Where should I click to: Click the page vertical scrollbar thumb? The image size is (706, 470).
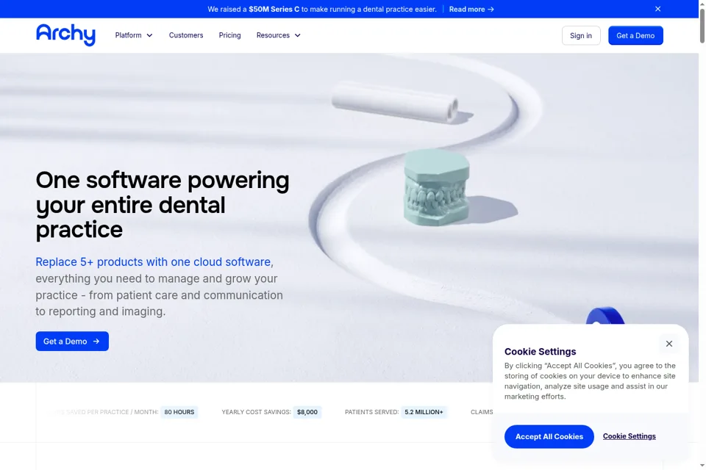702,26
